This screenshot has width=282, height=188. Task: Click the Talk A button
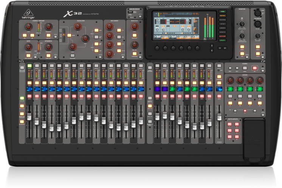[x=258, y=47]
